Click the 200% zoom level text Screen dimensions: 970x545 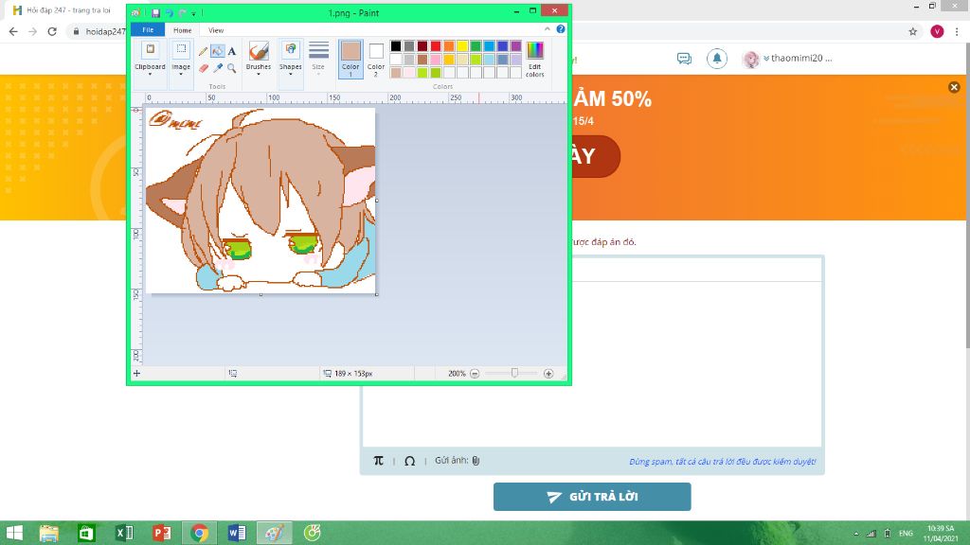[x=457, y=374]
